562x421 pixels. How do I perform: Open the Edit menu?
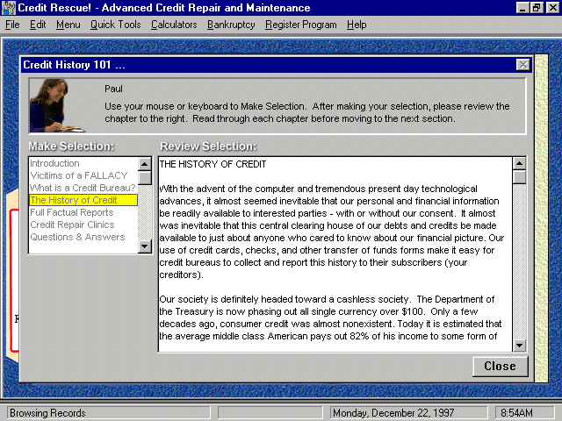coord(38,25)
